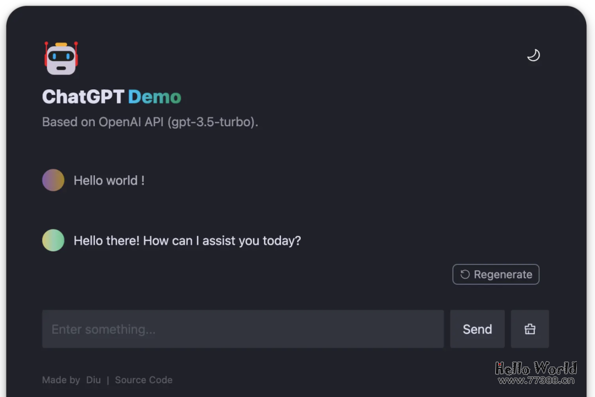Click the ChatGPT title heading

[83, 97]
